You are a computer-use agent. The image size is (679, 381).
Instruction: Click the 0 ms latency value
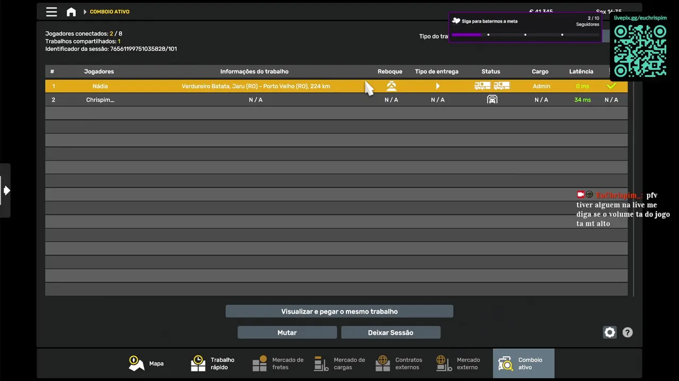coord(582,86)
